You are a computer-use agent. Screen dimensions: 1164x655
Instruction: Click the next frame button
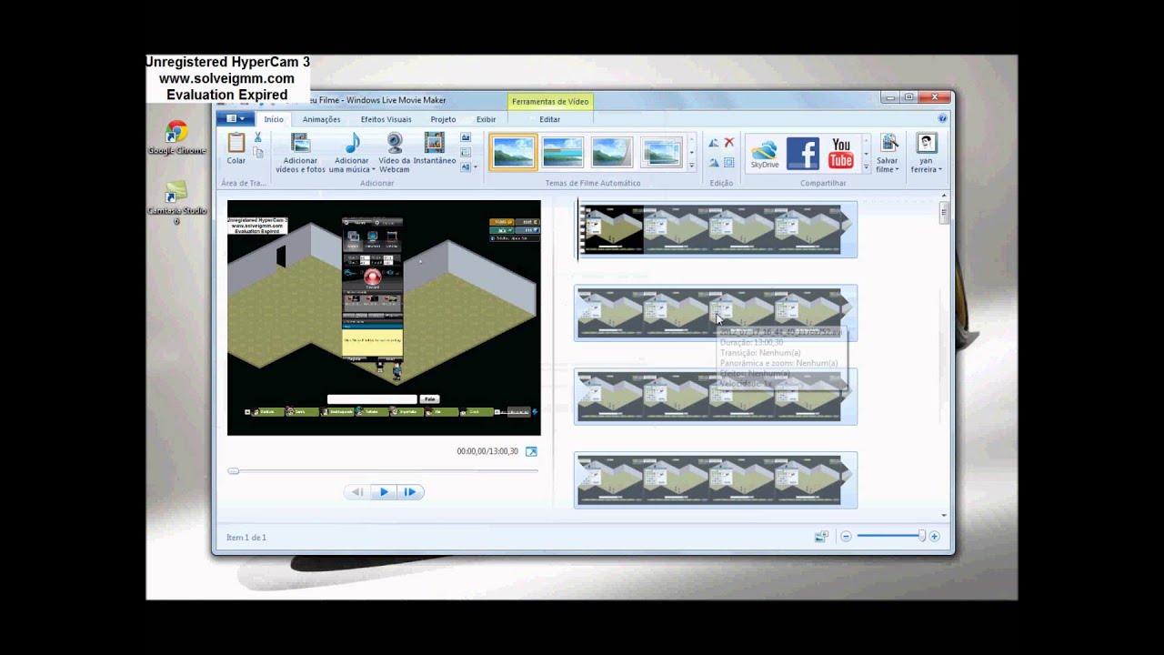[410, 492]
